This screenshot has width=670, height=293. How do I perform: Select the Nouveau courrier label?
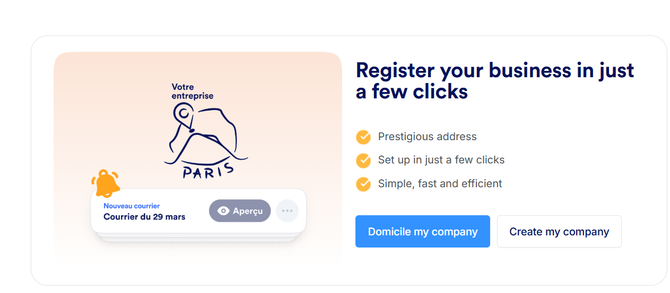tap(132, 206)
